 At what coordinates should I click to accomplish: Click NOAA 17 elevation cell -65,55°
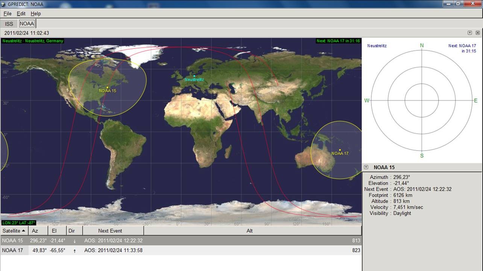click(58, 250)
